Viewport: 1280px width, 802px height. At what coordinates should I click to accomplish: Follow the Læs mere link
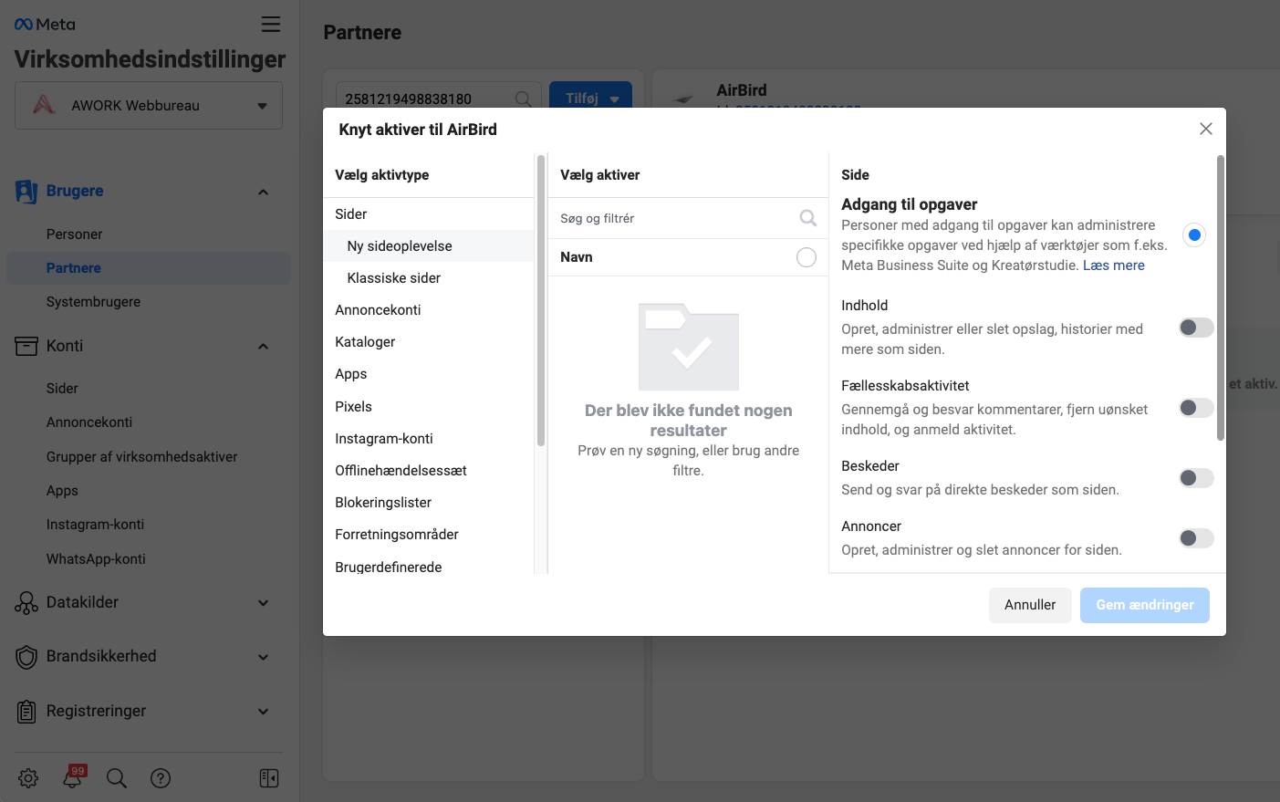(x=1114, y=266)
